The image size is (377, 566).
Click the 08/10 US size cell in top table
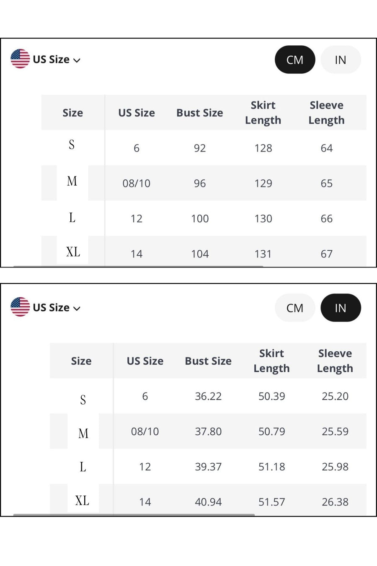[x=137, y=183]
